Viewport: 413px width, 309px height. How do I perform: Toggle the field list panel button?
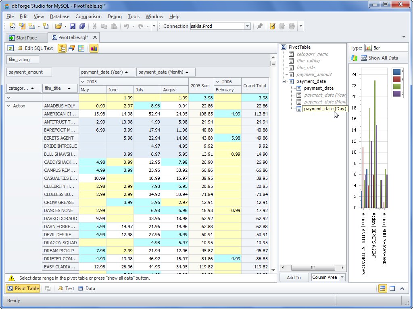pos(62,48)
